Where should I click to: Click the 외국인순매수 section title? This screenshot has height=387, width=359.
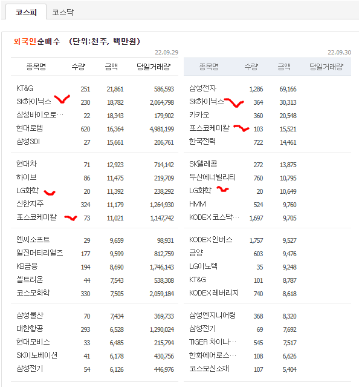[x=37, y=41]
